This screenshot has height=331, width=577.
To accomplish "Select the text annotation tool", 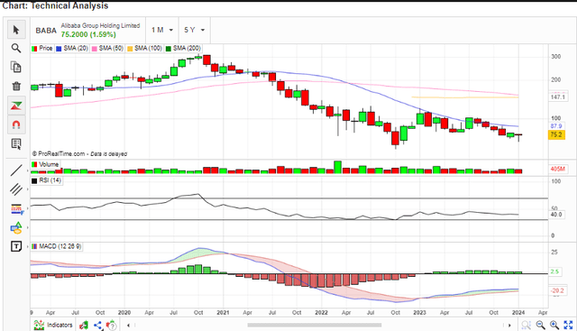I will [16, 246].
